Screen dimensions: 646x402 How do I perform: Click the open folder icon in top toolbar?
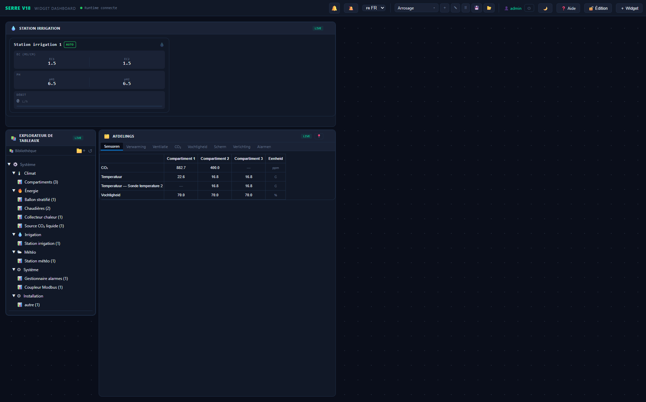point(489,8)
